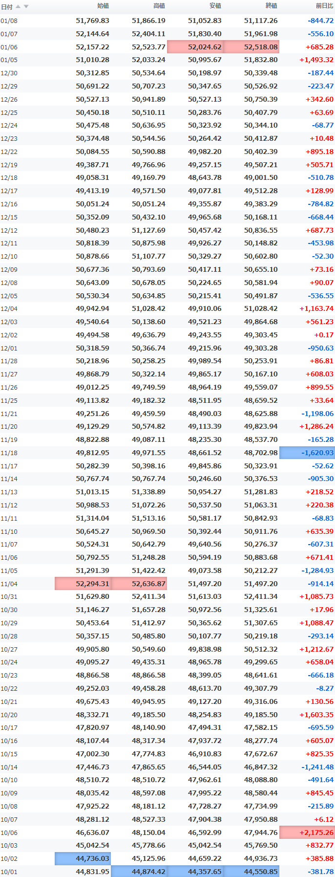The width and height of the screenshot is (335, 877).
Task: Click the 高値 column header
Action: pos(160,6)
